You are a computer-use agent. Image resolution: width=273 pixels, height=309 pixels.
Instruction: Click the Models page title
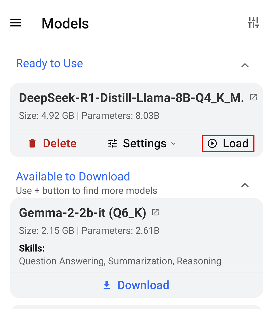coord(65,23)
